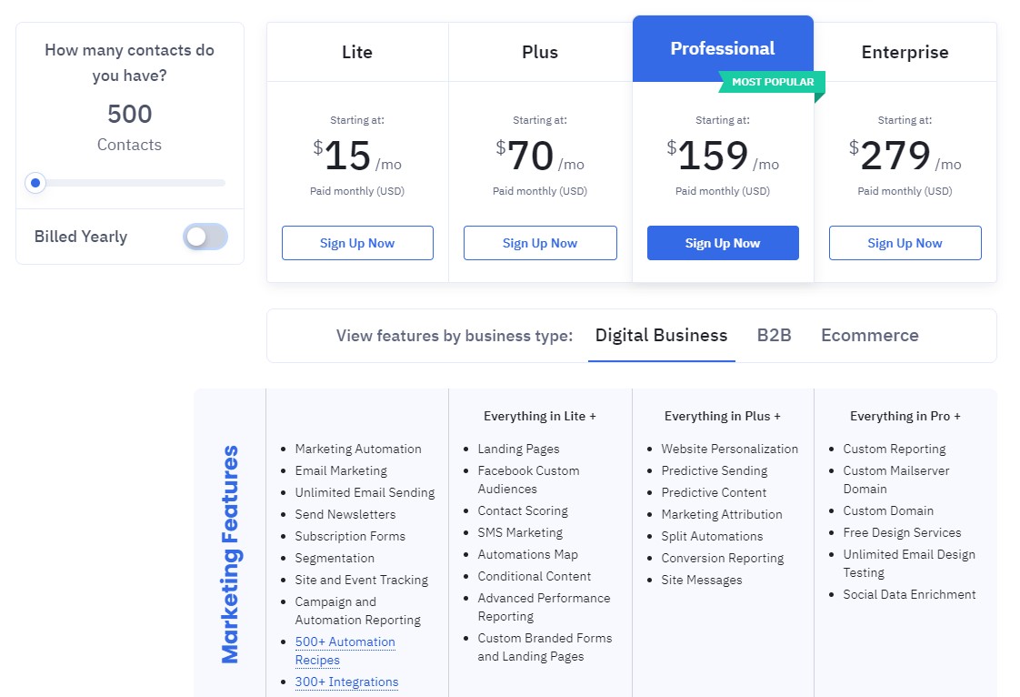Sign up for the Lite plan
Image resolution: width=1020 pixels, height=697 pixels.
pos(357,243)
